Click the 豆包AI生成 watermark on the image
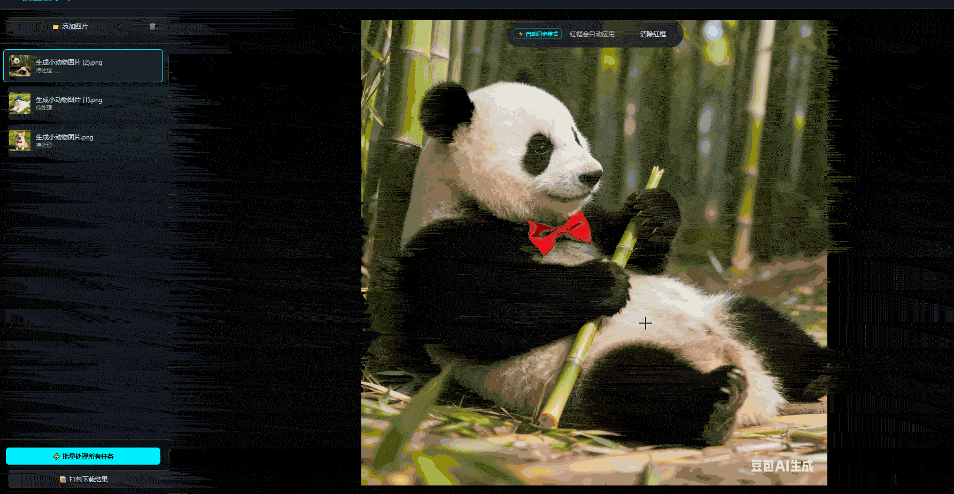 tap(782, 466)
